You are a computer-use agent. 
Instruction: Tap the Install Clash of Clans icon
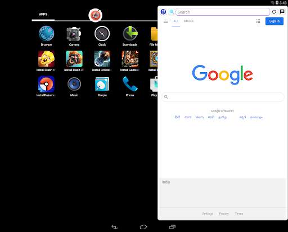coord(46,59)
